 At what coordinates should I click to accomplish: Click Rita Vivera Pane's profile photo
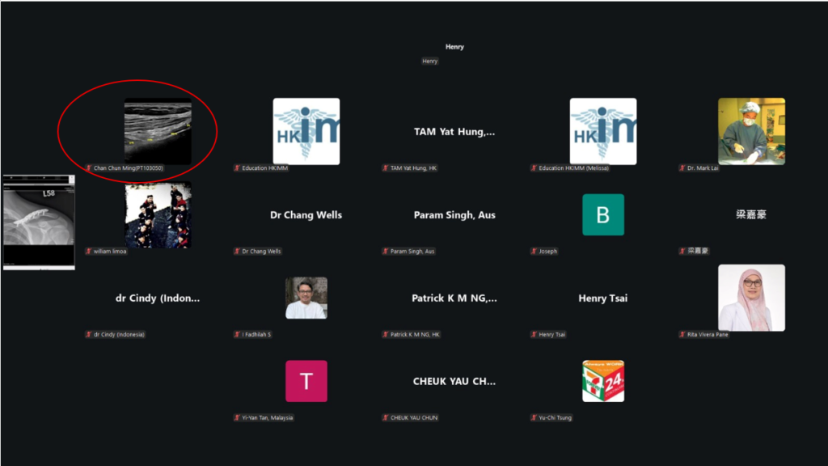(x=751, y=298)
